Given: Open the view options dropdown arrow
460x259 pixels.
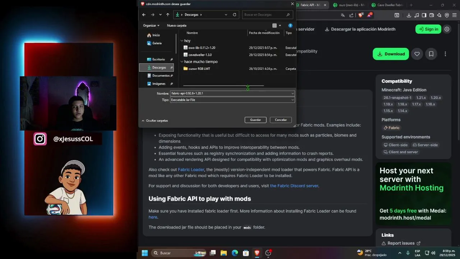Looking at the screenshot, I should pyautogui.click(x=280, y=26).
